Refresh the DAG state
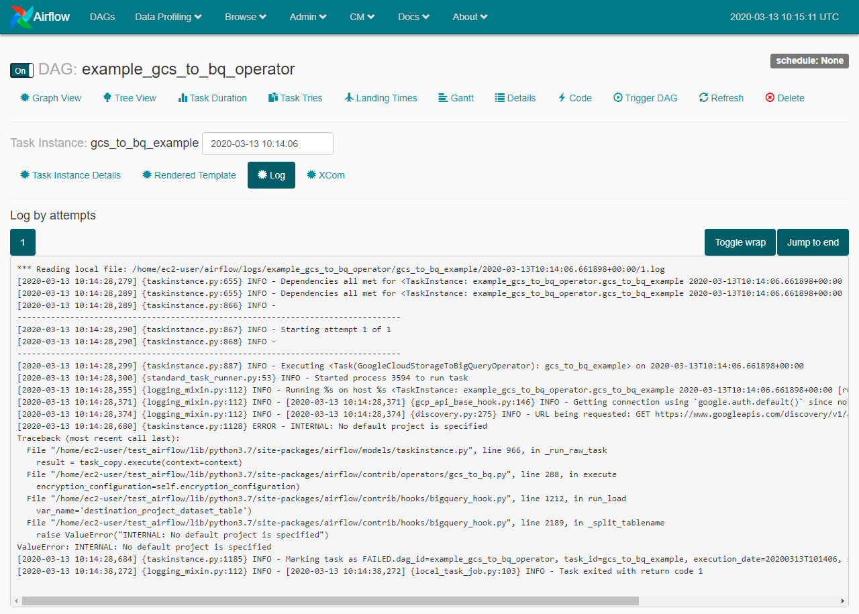Viewport: 859px width, 614px height. click(721, 98)
